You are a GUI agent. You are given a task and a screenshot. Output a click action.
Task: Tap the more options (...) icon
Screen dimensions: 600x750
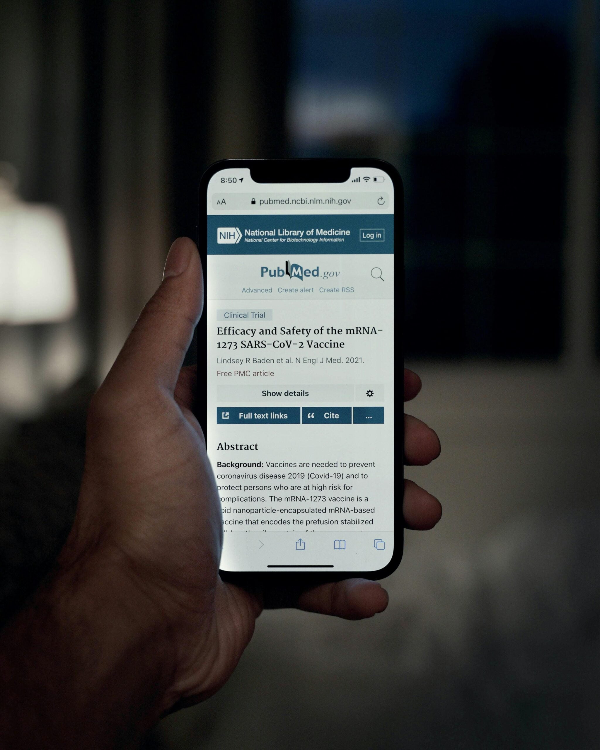(x=368, y=416)
